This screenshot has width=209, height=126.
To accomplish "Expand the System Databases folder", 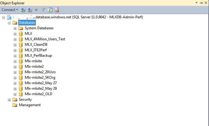I will click(x=15, y=29).
